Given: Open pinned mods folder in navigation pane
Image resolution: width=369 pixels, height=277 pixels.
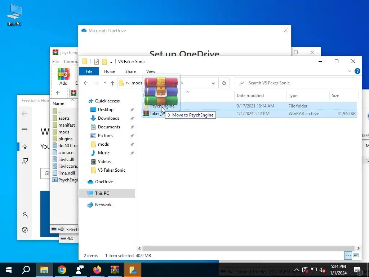Looking at the screenshot, I should click(x=103, y=144).
